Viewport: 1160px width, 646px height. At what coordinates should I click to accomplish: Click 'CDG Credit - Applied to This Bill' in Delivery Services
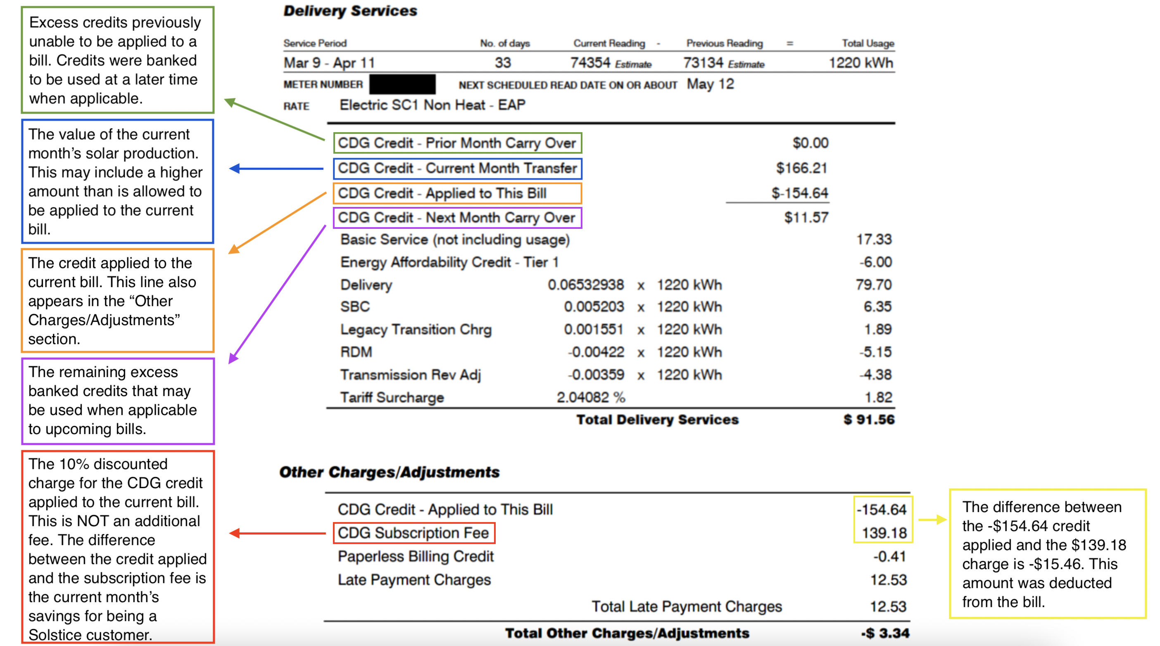(457, 193)
